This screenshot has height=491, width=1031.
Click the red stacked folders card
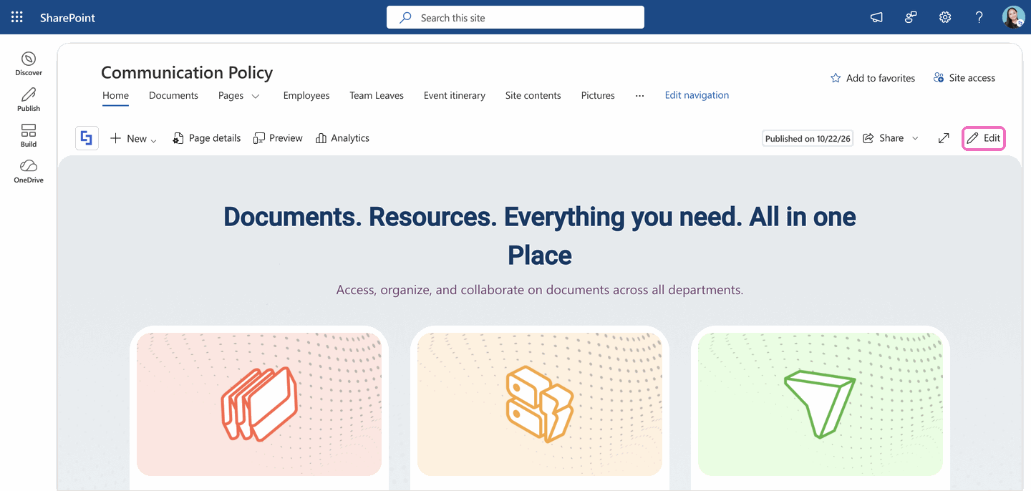pos(259,404)
